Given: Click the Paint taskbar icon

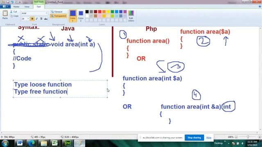Looking at the screenshot, I should pos(79,143).
